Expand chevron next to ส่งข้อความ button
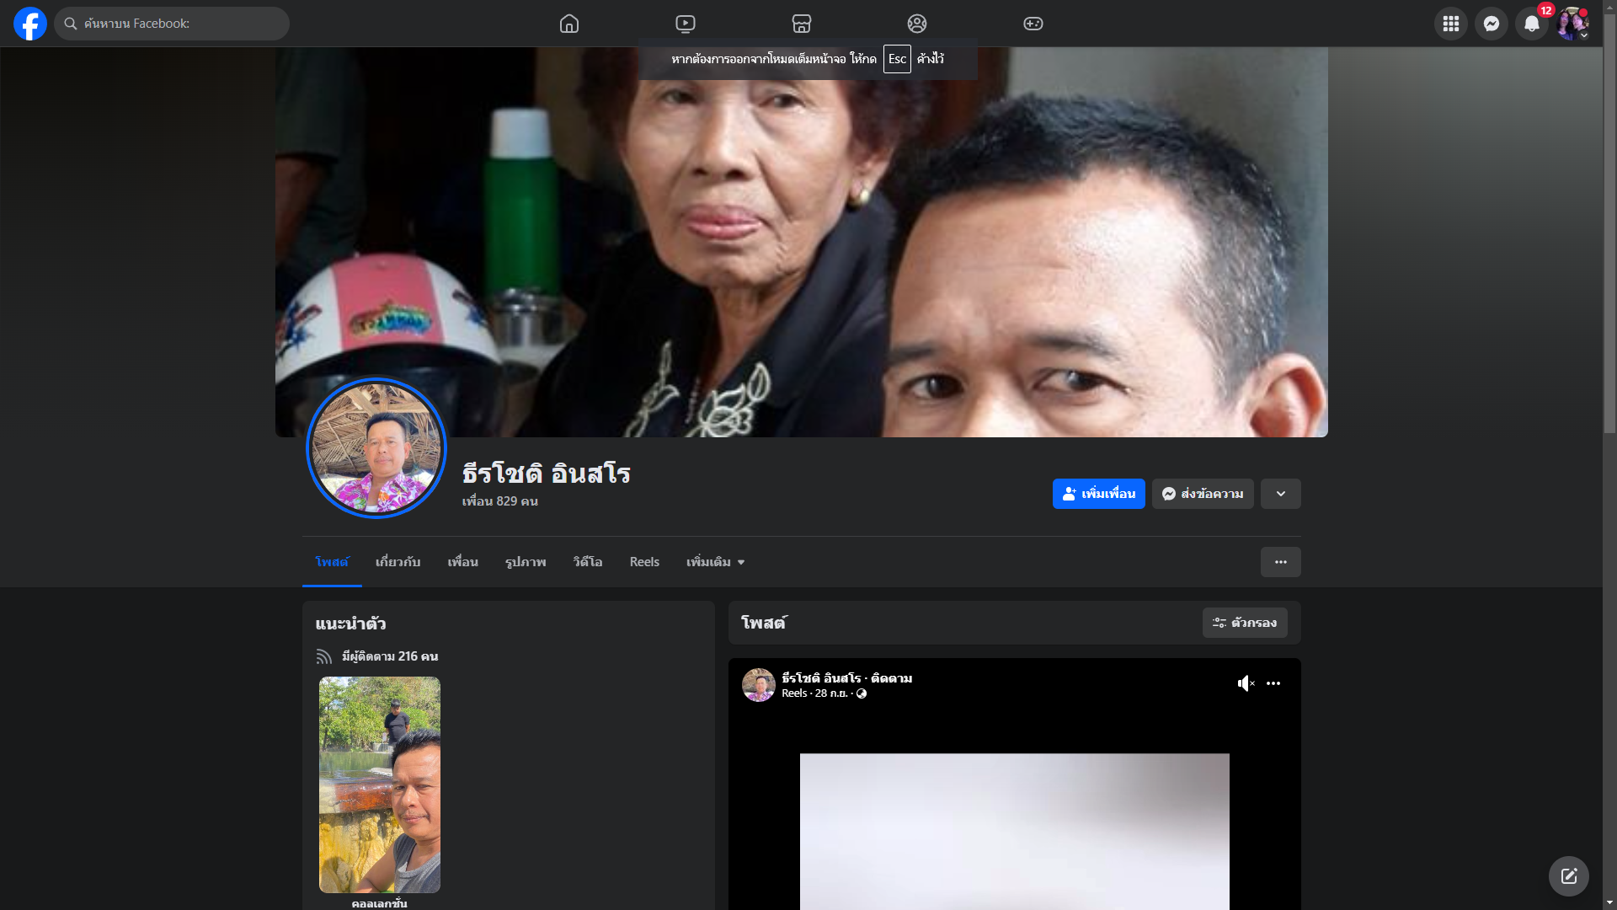This screenshot has width=1617, height=910. point(1280,494)
